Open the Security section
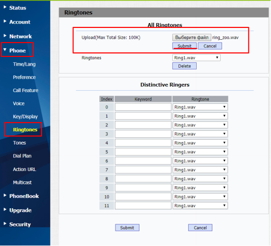Image resolution: width=271 pixels, height=246 pixels. (20, 224)
